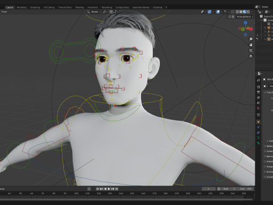273x205 pixels.
Task: Open the Tool properties tab
Action: 258,80
